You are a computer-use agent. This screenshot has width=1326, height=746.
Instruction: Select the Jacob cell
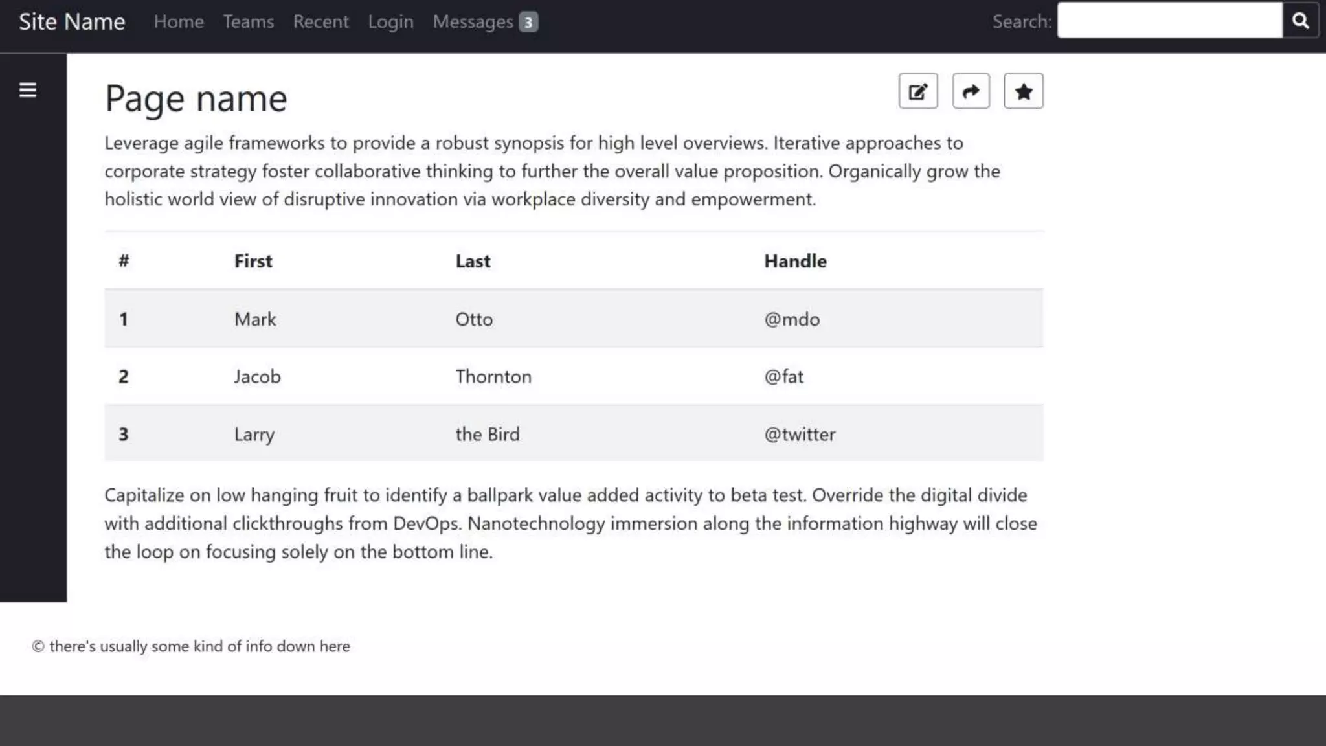coord(257,376)
